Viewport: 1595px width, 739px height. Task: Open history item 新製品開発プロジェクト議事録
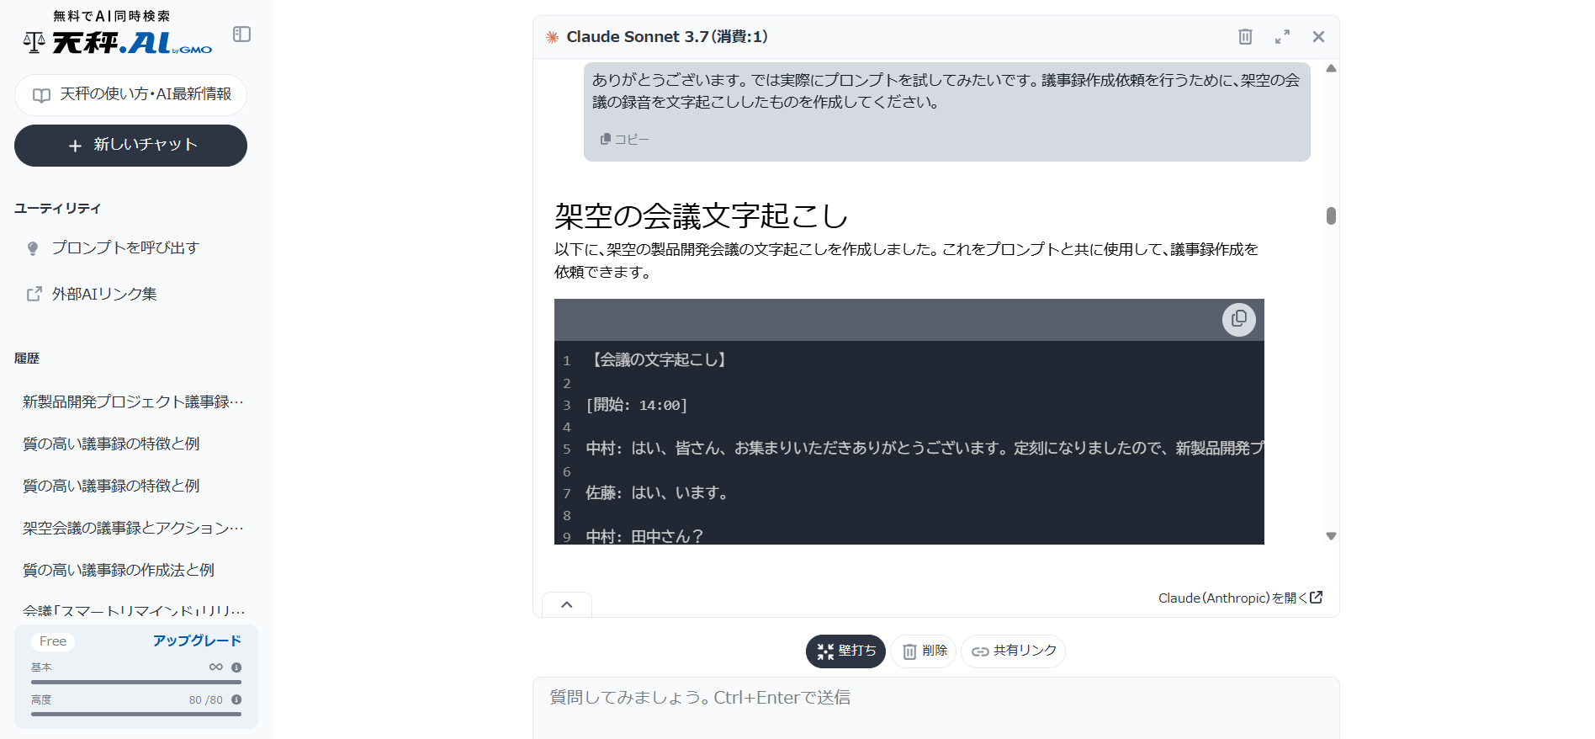pyautogui.click(x=133, y=401)
